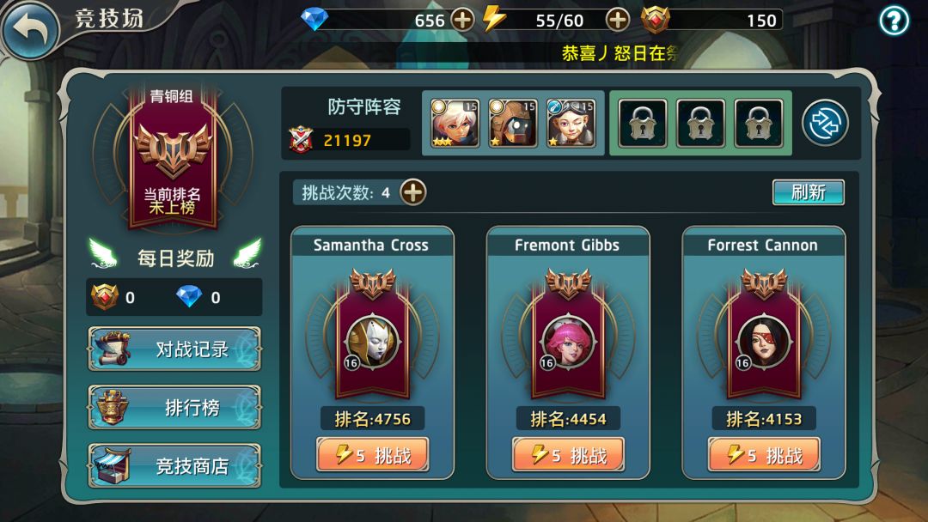Tap the first locked lineup slot
Screen dimensions: 928x522
point(642,123)
